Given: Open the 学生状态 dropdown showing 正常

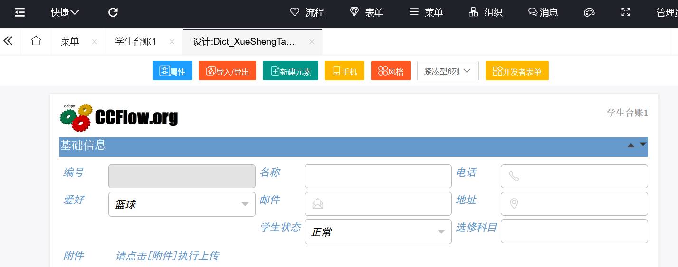Looking at the screenshot, I should click(x=378, y=232).
